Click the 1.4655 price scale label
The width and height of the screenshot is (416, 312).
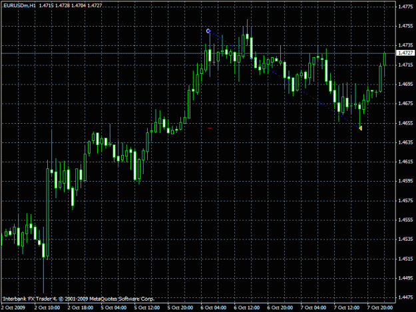(405, 123)
